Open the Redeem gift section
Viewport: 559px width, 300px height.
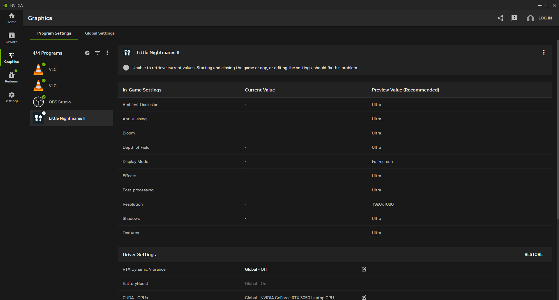click(x=11, y=78)
